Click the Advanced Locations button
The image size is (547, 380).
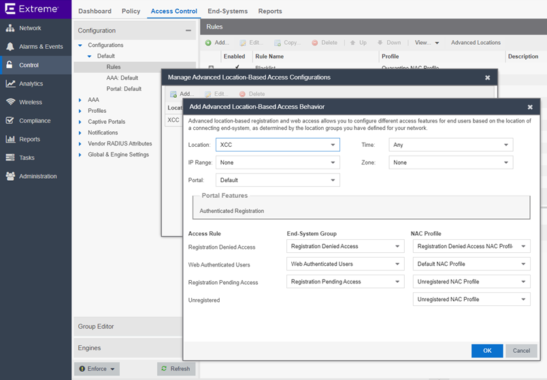click(476, 43)
